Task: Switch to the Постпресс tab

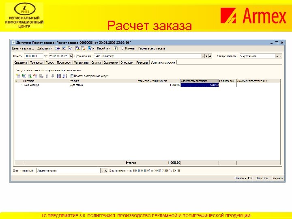Action: point(64,62)
